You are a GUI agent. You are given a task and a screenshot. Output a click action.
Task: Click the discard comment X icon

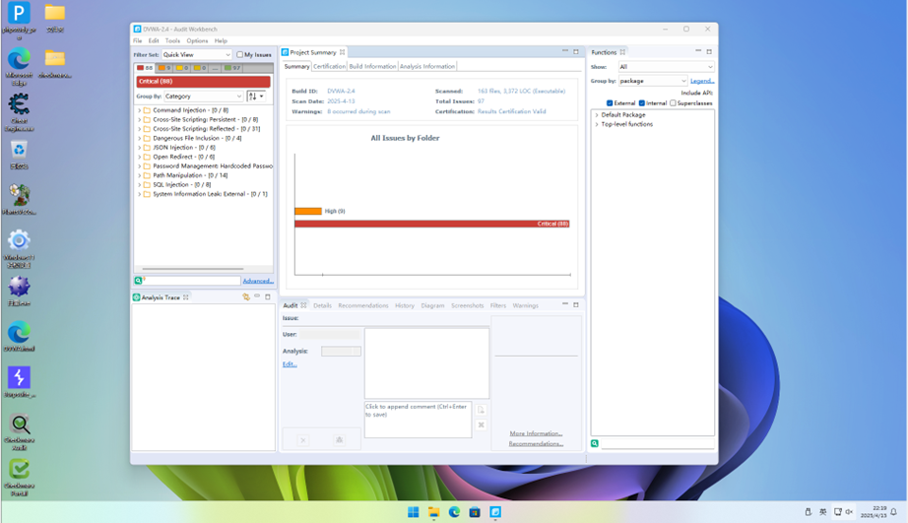pos(481,425)
